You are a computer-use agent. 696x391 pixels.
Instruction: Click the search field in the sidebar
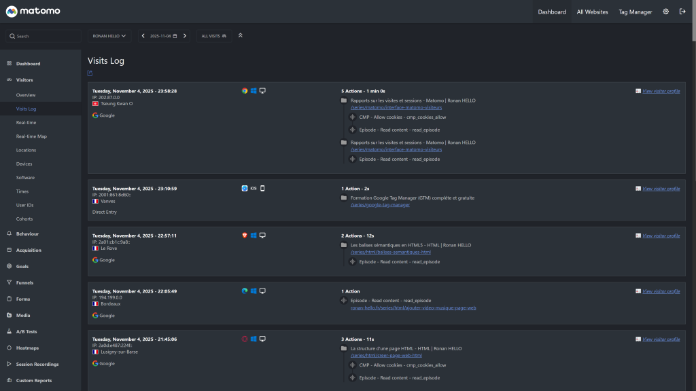point(44,36)
